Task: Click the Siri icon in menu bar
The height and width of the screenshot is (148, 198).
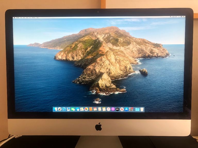Action: pos(181,17)
